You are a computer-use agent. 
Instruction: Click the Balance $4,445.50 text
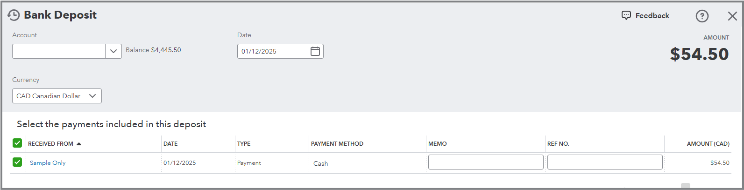click(x=153, y=50)
